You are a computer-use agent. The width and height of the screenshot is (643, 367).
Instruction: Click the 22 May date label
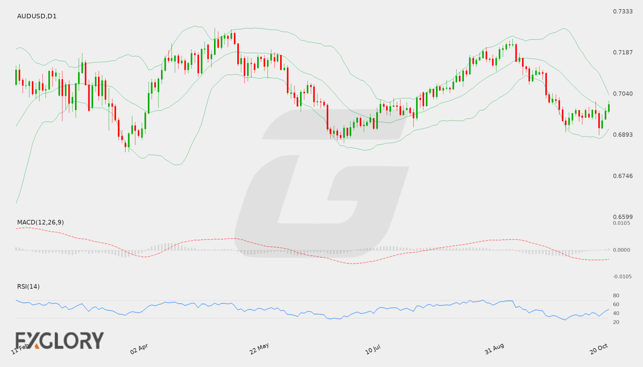[259, 349]
